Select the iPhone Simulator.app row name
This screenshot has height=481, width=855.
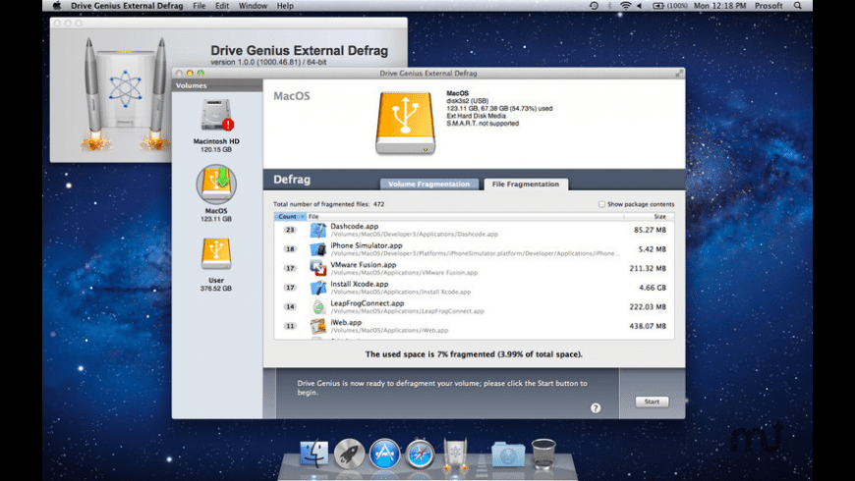pos(367,245)
